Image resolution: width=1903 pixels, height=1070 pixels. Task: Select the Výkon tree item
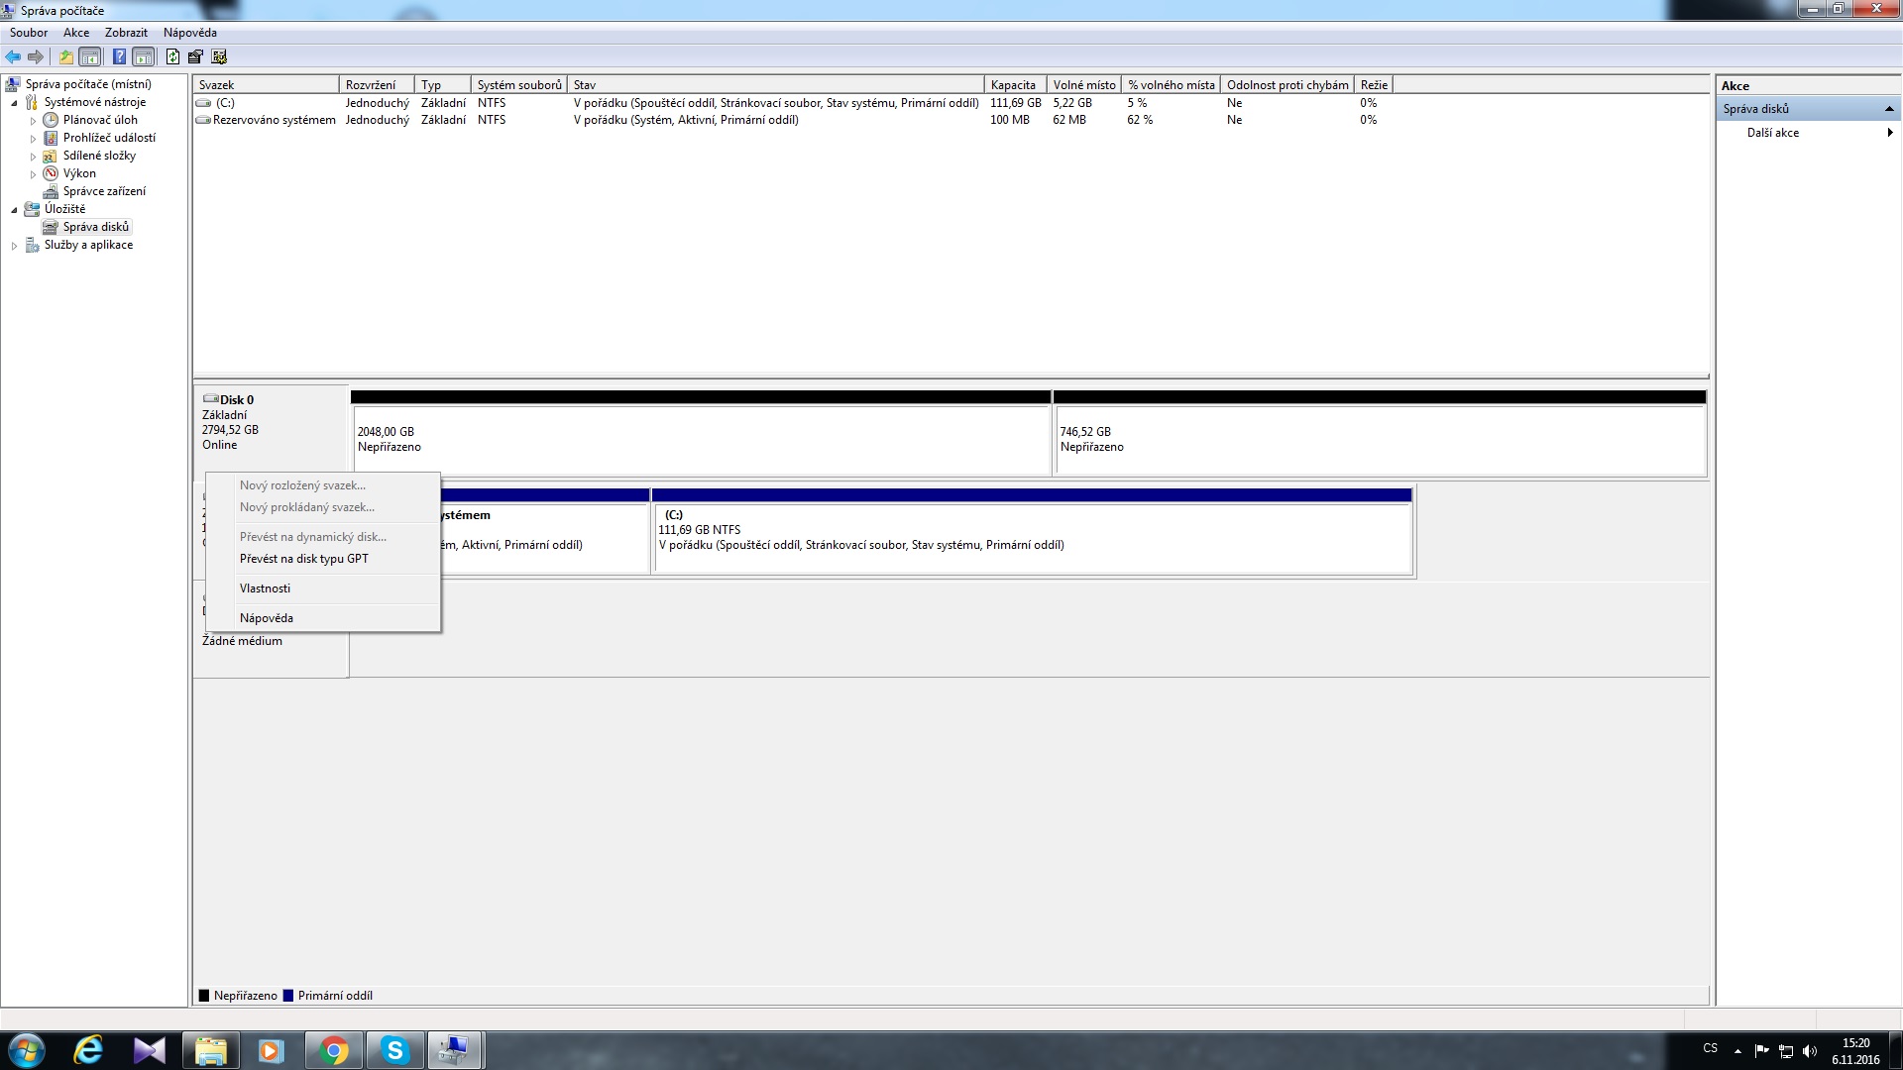79,173
